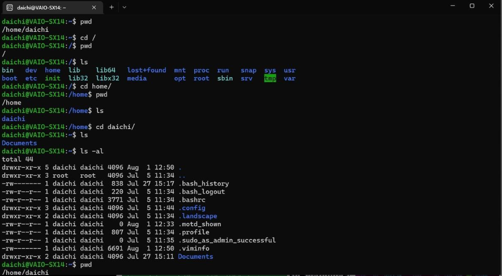Image resolution: width=502 pixels, height=276 pixels.
Task: Click the blue daichi directory name
Action: (13, 119)
